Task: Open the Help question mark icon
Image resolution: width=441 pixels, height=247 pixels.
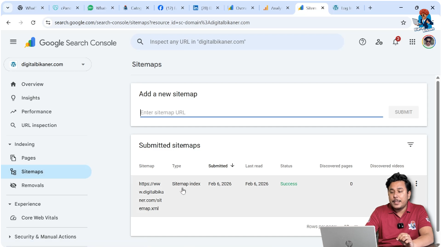Action: pos(363,42)
